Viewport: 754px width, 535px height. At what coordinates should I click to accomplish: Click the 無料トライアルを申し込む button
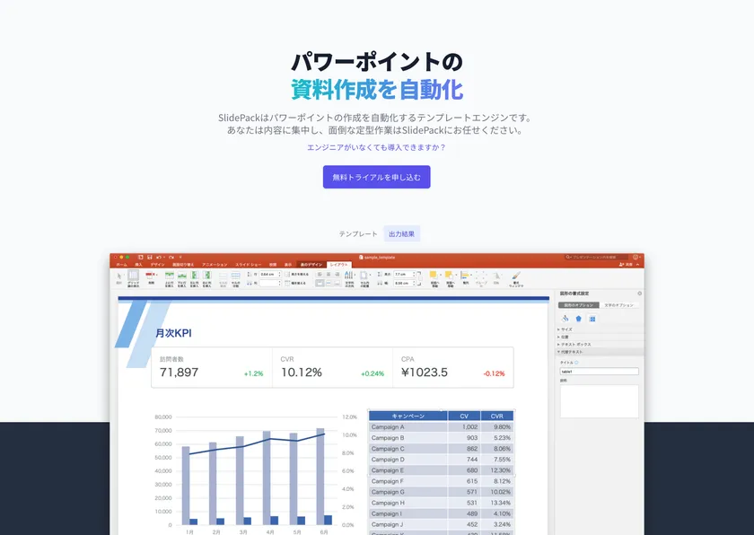376,177
